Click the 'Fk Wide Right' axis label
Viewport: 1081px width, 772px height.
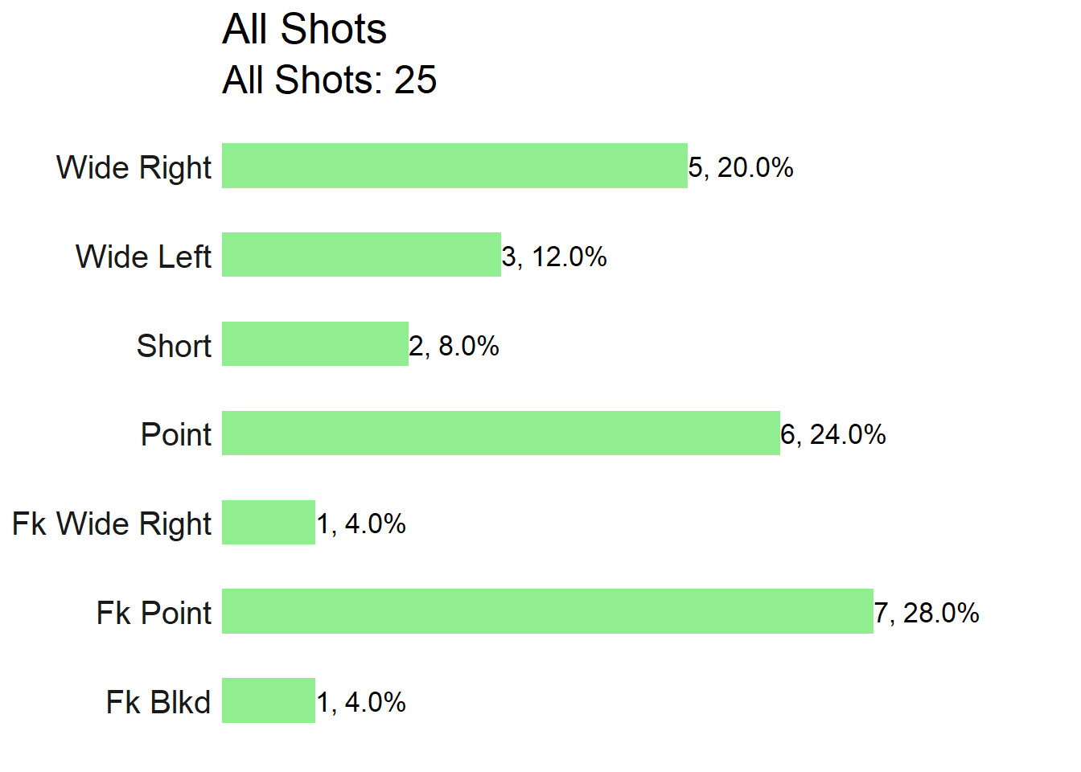pos(112,524)
